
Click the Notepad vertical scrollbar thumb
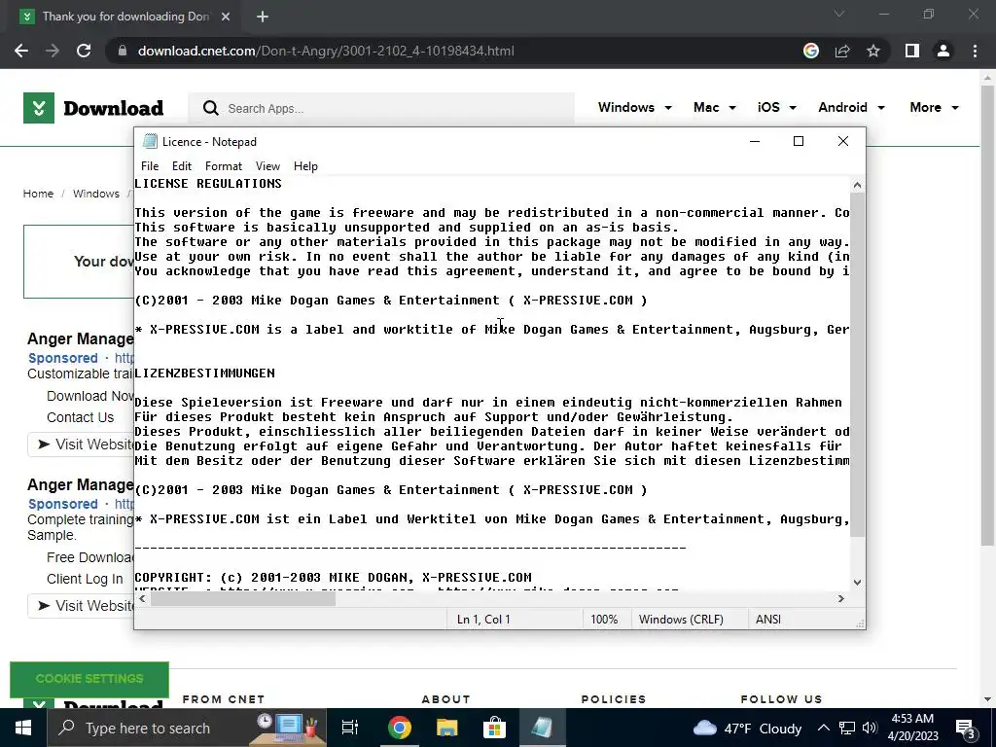pyautogui.click(x=858, y=364)
